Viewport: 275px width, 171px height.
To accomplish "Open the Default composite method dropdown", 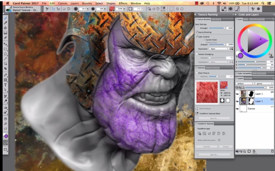I will (245, 84).
